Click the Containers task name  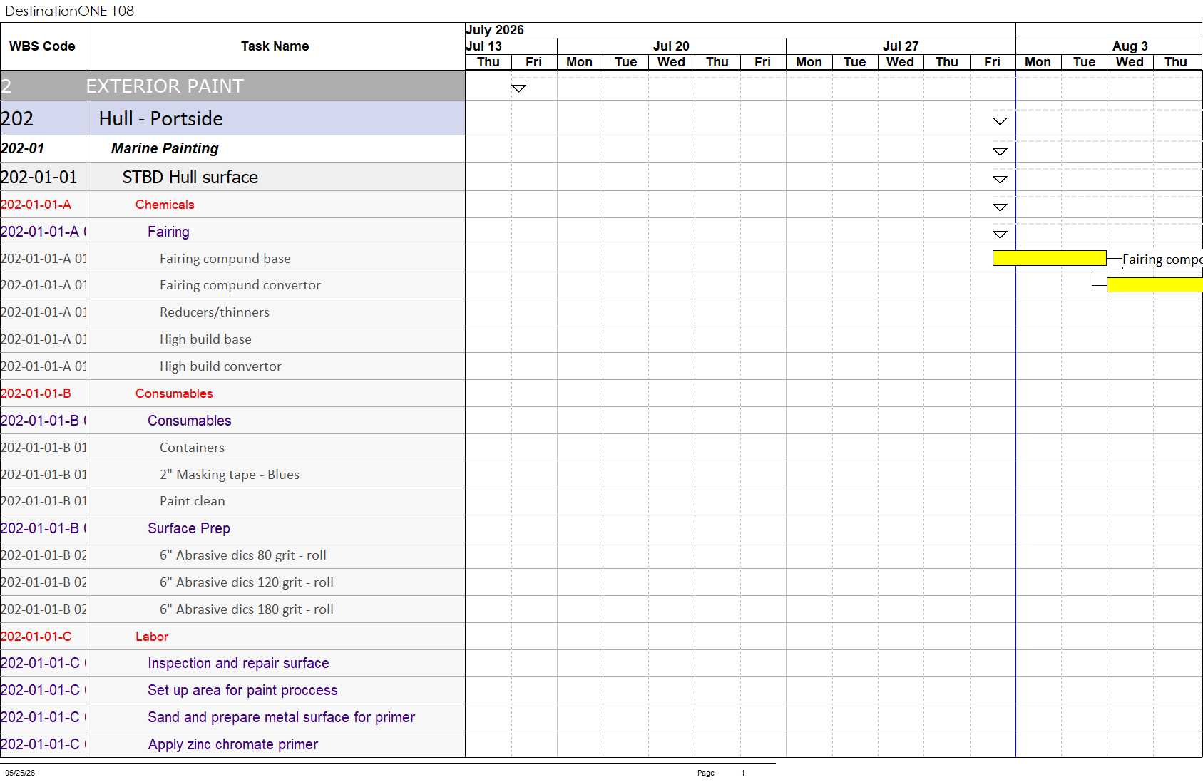click(192, 448)
